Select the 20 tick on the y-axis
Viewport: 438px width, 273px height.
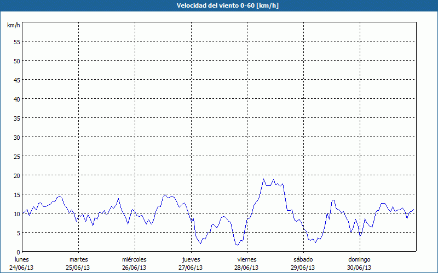16,176
